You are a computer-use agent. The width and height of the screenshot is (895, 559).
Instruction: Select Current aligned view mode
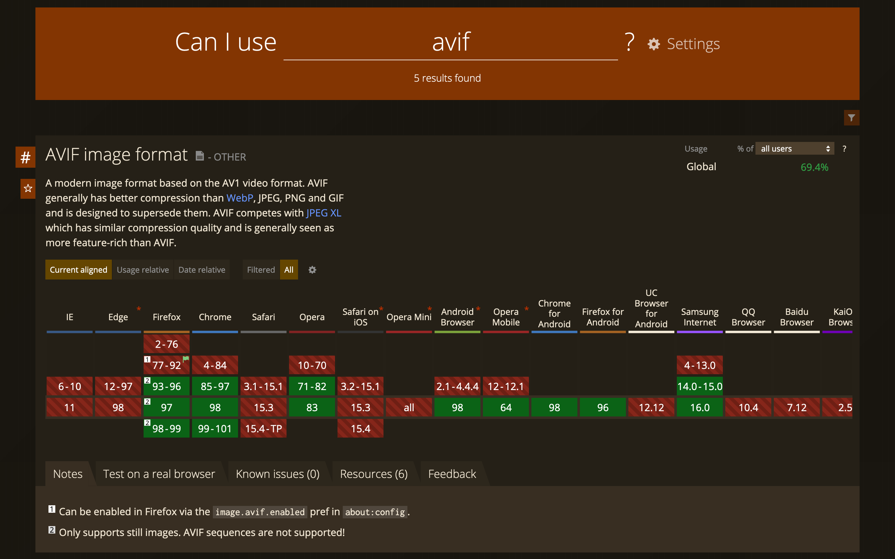pos(78,270)
